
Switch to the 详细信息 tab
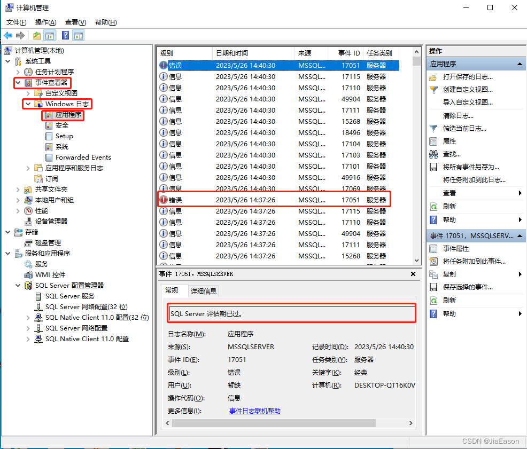coord(203,291)
